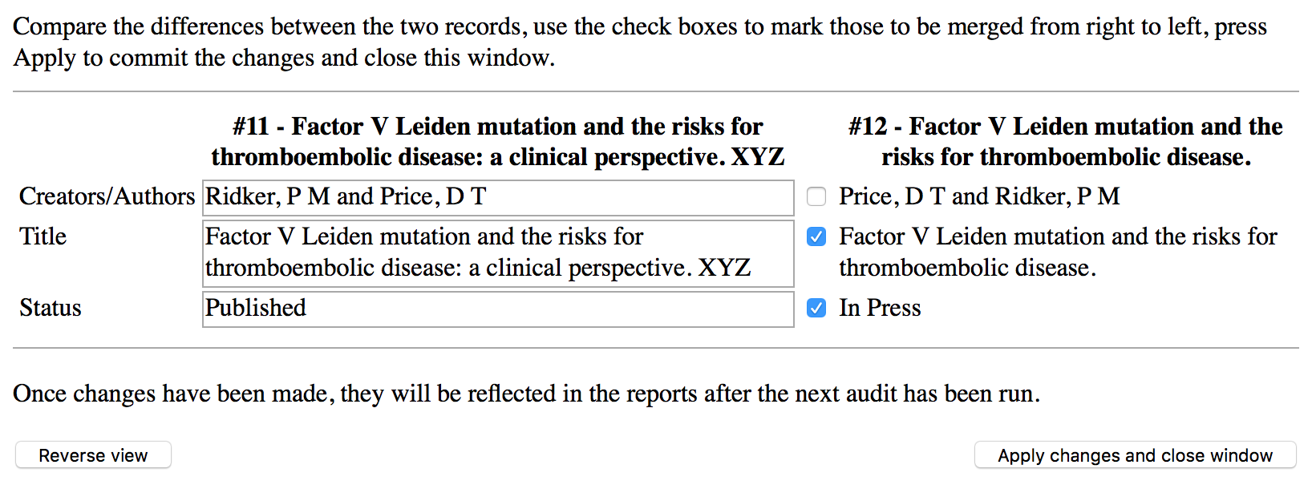Image resolution: width=1312 pixels, height=497 pixels.
Task: Click the horizontal divider below the Status row
Action: (x=655, y=349)
